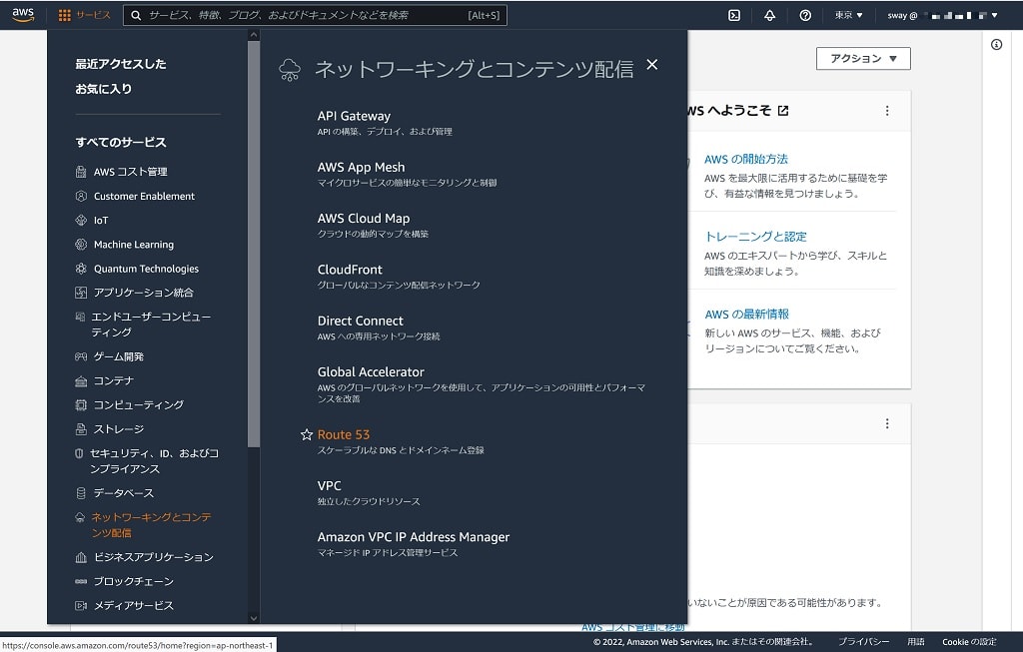Click the AWS logo home icon

coord(23,15)
